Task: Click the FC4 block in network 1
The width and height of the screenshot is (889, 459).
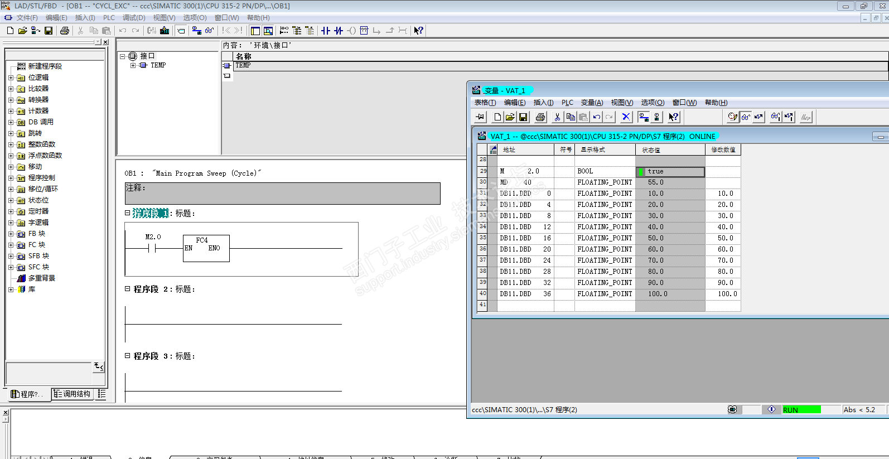Action: [x=206, y=248]
